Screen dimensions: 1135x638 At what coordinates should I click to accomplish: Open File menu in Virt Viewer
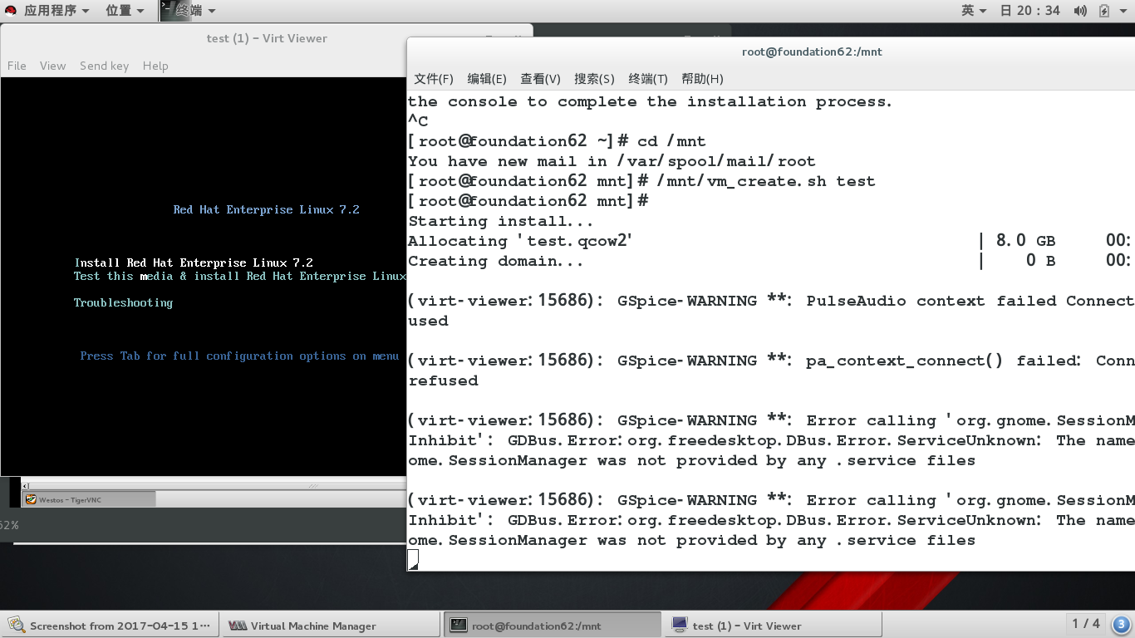(17, 66)
